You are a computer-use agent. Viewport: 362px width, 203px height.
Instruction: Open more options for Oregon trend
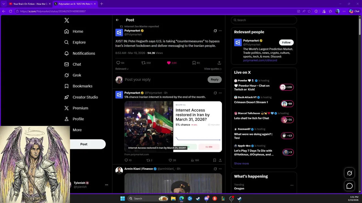pyautogui.click(x=292, y=185)
